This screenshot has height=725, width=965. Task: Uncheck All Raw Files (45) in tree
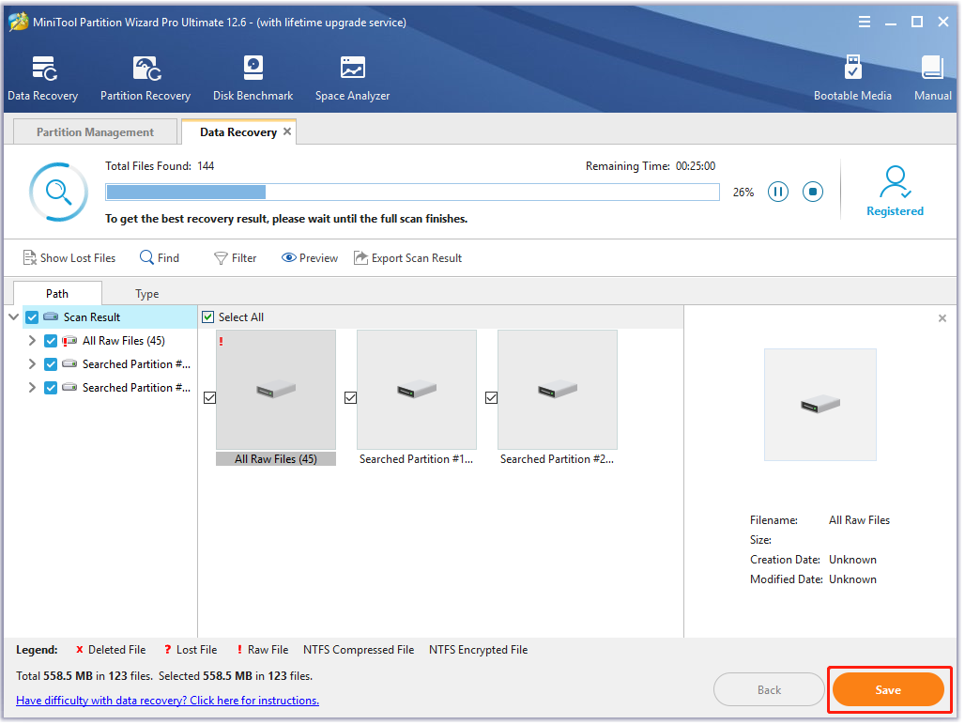(51, 341)
